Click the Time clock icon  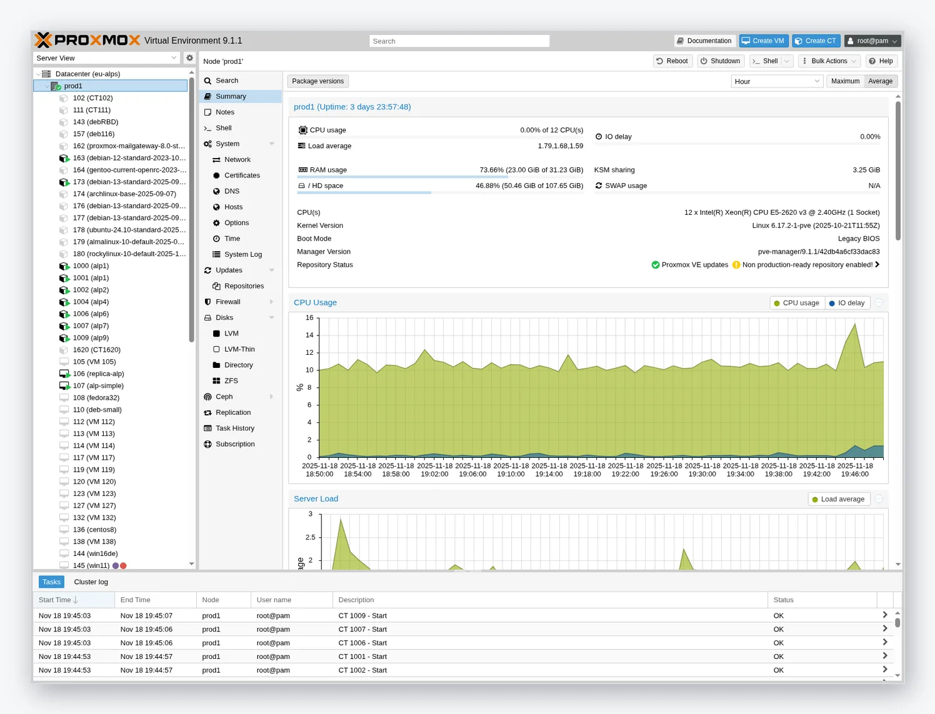coord(216,239)
